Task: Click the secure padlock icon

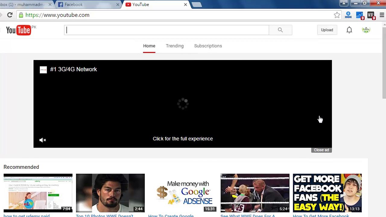Action: [21, 15]
